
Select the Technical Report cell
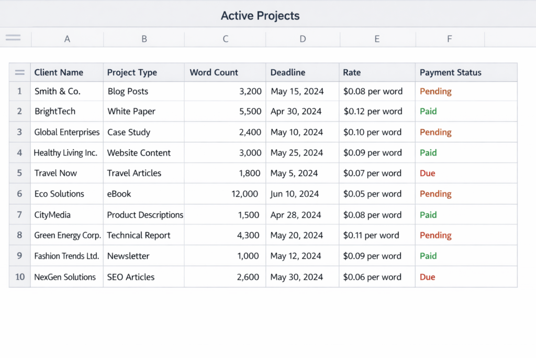click(x=139, y=235)
